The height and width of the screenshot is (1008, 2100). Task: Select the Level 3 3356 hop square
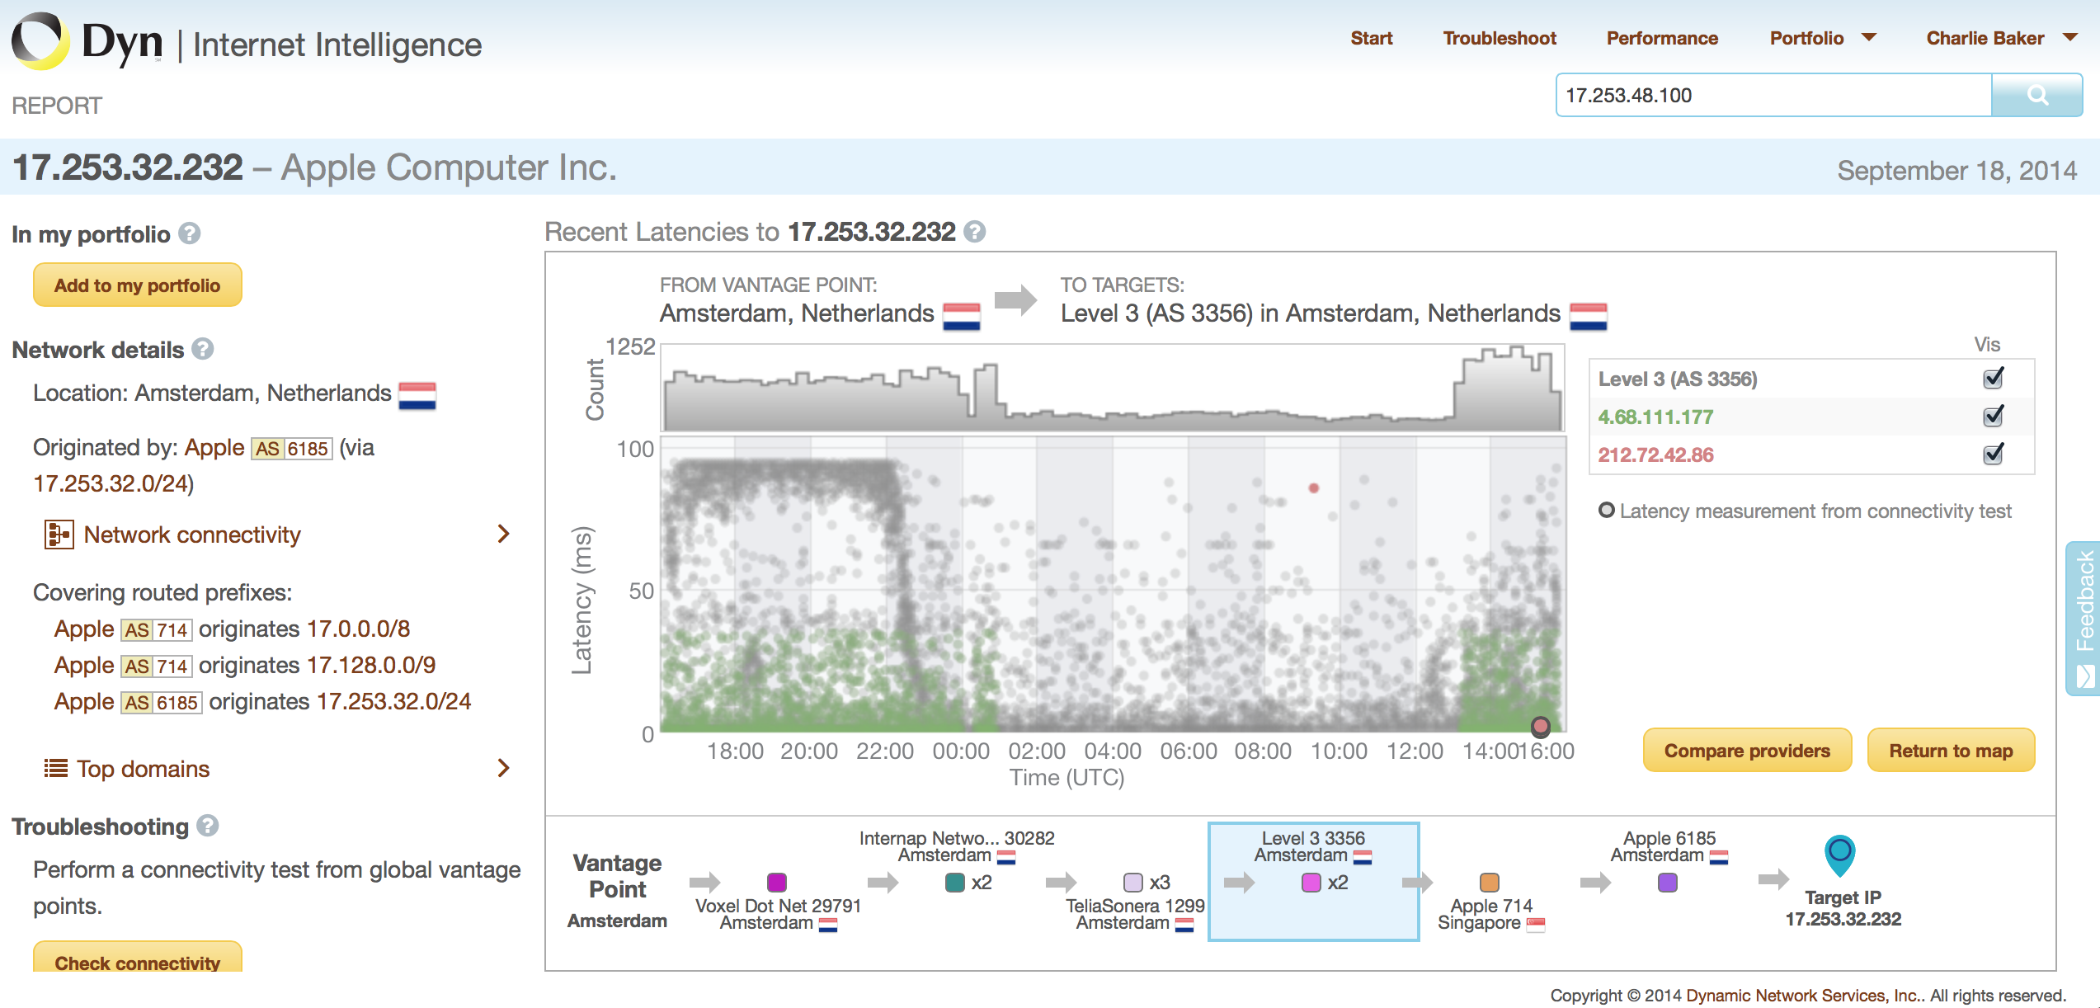coord(1311,883)
